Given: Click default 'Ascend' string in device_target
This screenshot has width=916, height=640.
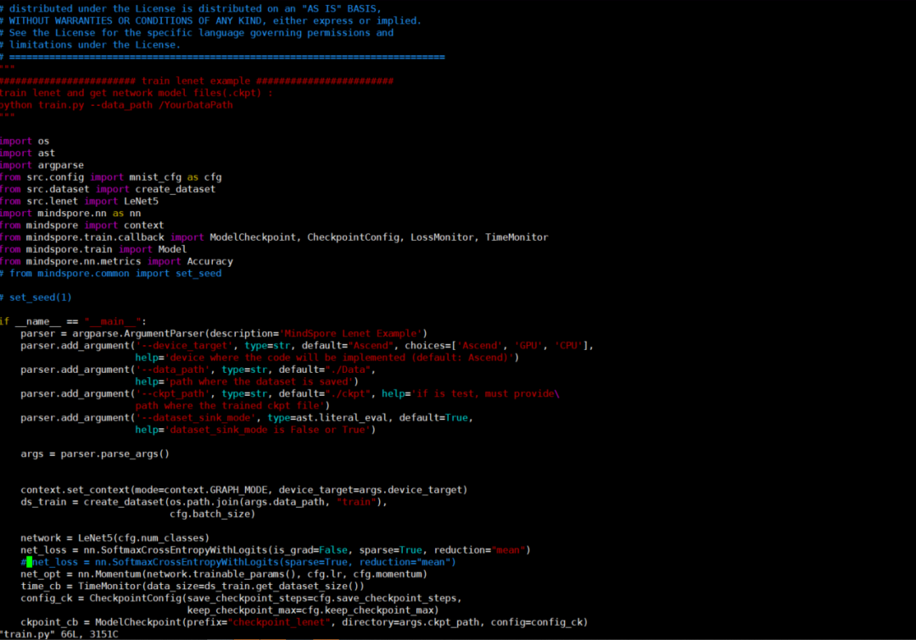Looking at the screenshot, I should [x=371, y=346].
